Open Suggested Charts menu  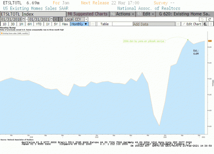[x=88, y=14]
